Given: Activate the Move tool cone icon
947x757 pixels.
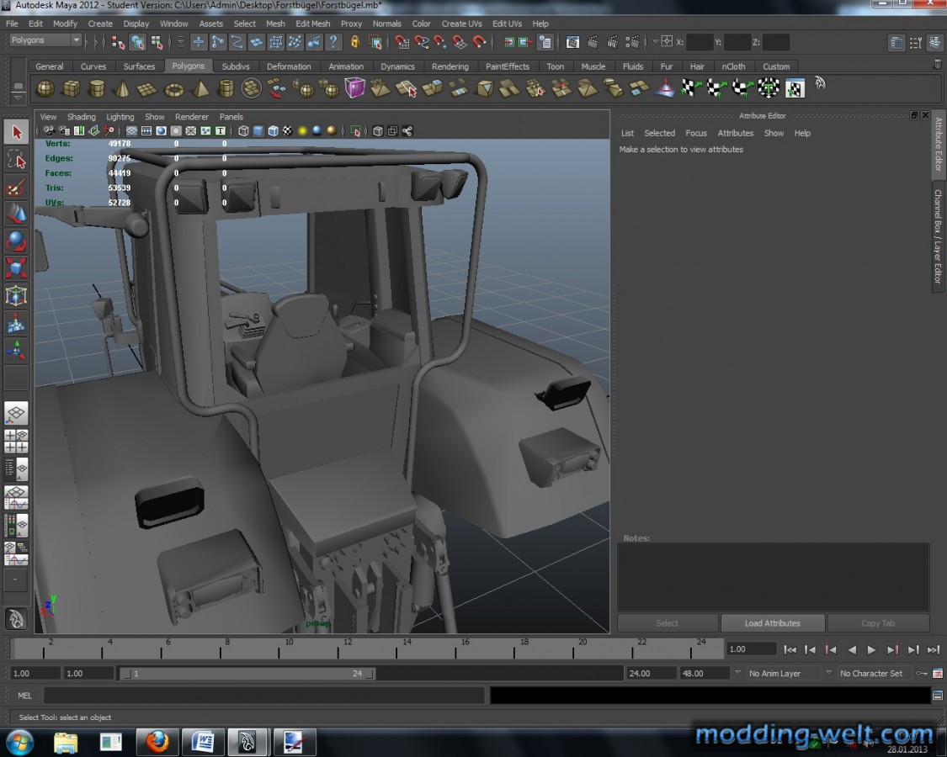Looking at the screenshot, I should coord(16,214).
